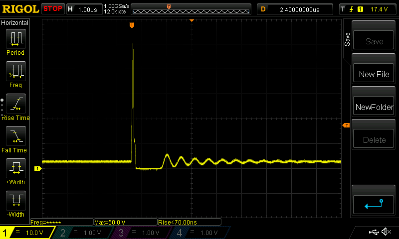This screenshot has height=239, width=399.
Task: Click the blue return arrow button
Action: [374, 205]
